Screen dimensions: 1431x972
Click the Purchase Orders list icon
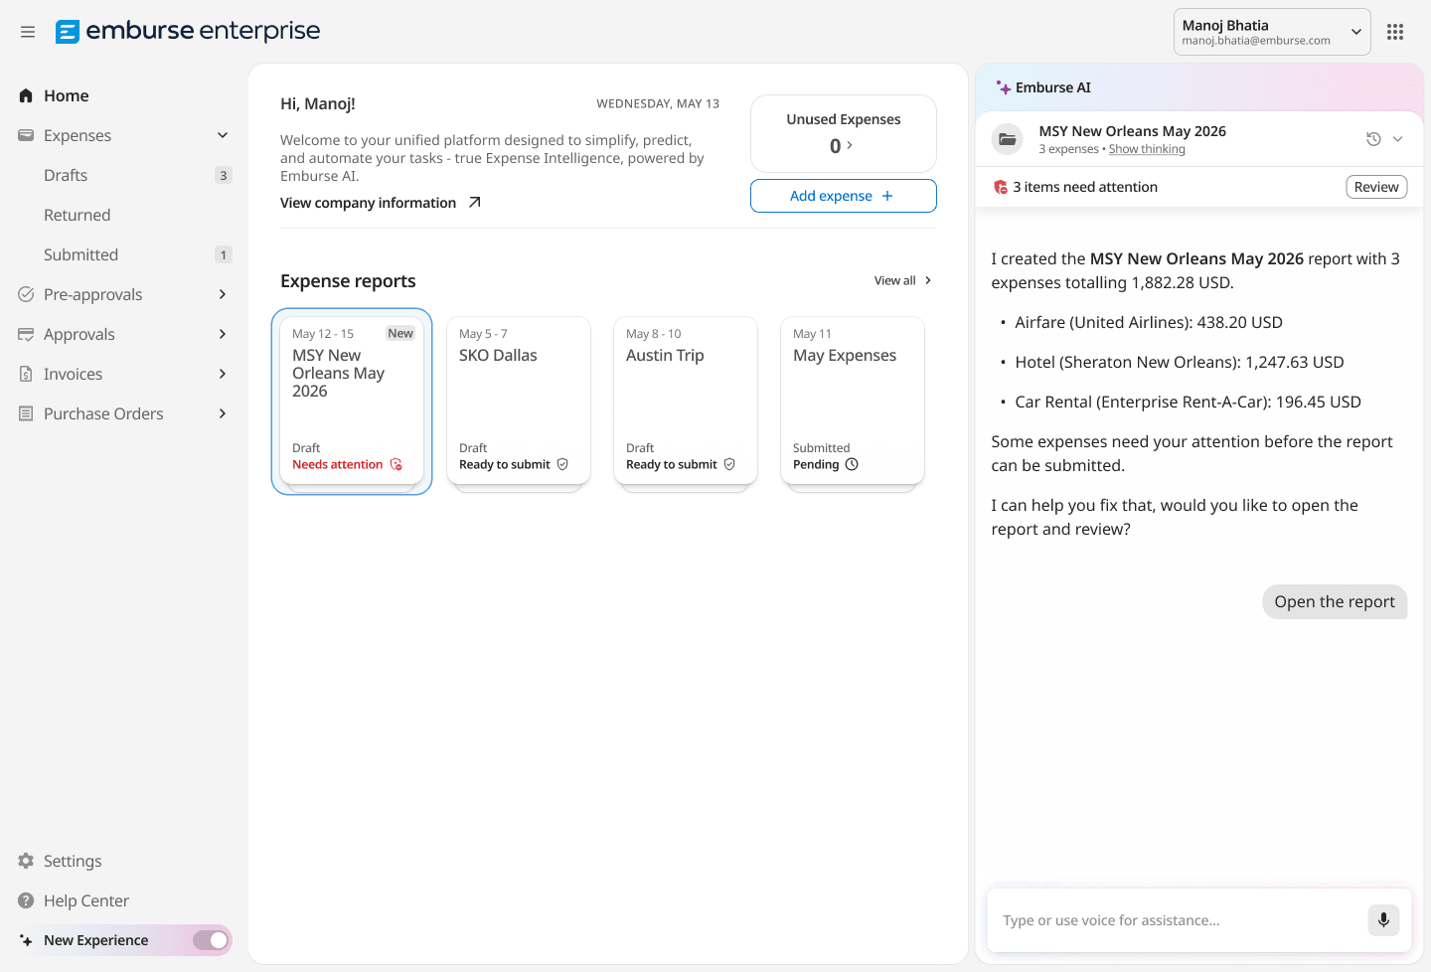(26, 413)
